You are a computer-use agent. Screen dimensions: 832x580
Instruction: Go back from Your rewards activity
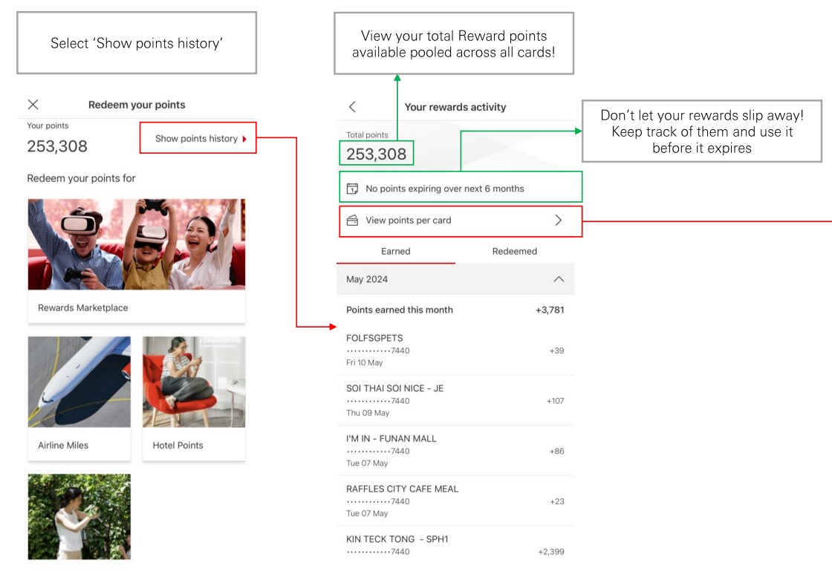pos(352,107)
